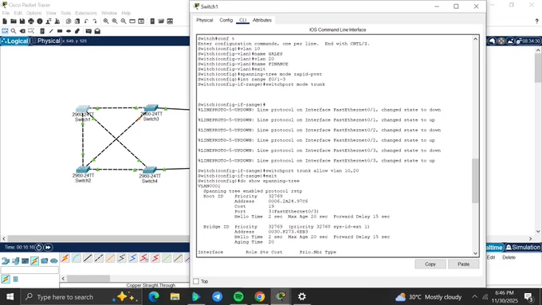Viewport: 542px width, 305px height.
Task: Add a Simple PDU envelope
Action: [88, 31]
